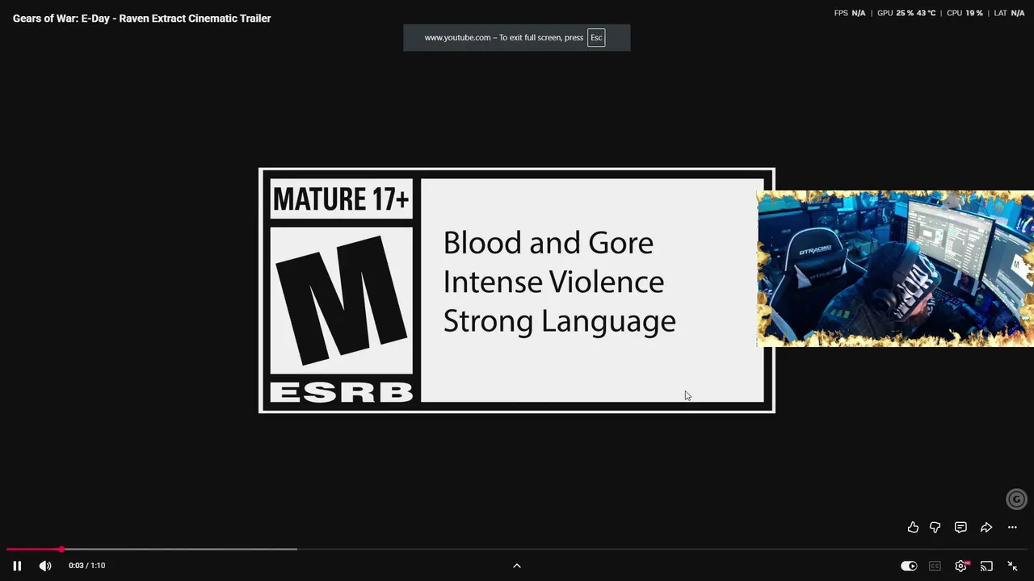1034x581 pixels.
Task: Open the more actions menu
Action: coord(1012,528)
